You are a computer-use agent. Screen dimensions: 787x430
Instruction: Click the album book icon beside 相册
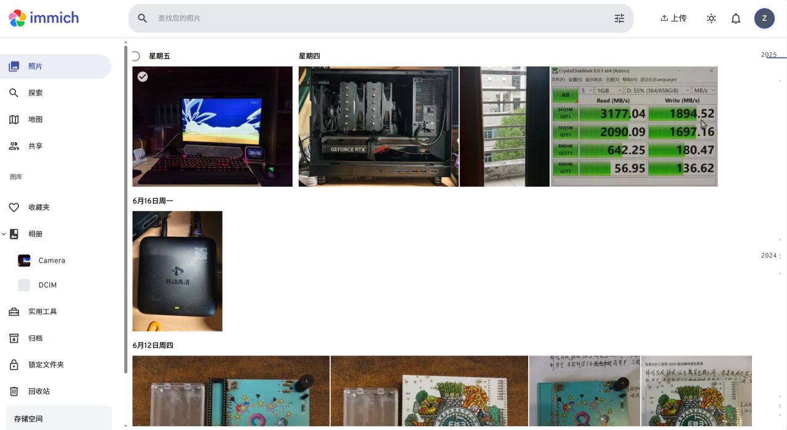[x=14, y=234]
